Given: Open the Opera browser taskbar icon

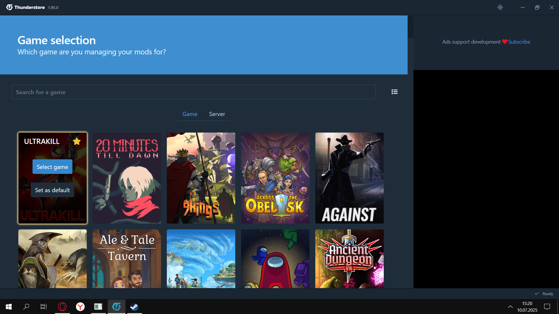Looking at the screenshot, I should point(62,307).
